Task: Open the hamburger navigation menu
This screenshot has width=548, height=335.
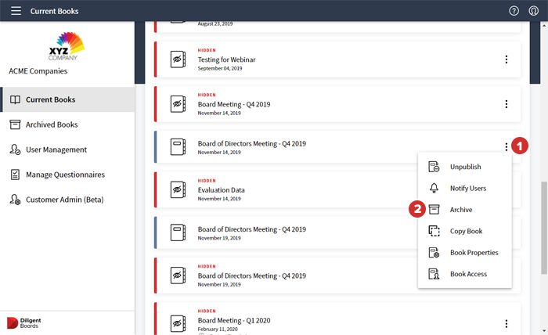Action: (16, 11)
